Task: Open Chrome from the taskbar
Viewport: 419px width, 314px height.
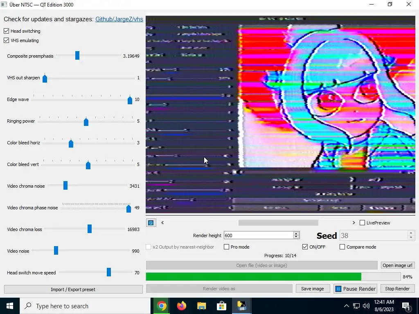Action: point(161,306)
